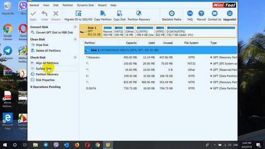Open Partition Recovery in the Check Disk list
This screenshot has height=149, width=265.
45,74
